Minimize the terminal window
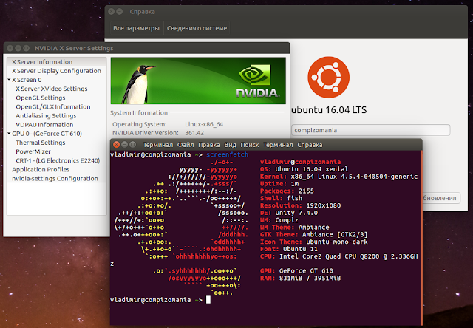473x328 pixels. 124,145
